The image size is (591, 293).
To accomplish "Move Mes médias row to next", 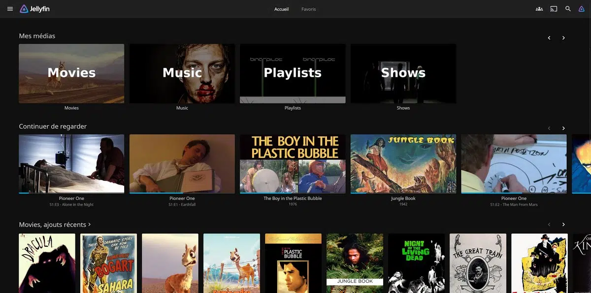I will click(x=563, y=38).
